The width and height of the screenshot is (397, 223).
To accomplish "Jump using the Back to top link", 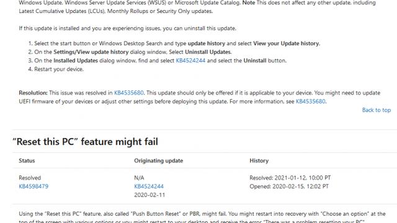I will tap(377, 110).
